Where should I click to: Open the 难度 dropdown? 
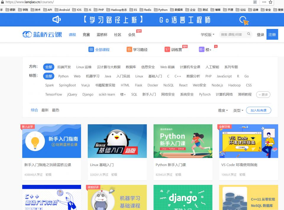coord(223,110)
